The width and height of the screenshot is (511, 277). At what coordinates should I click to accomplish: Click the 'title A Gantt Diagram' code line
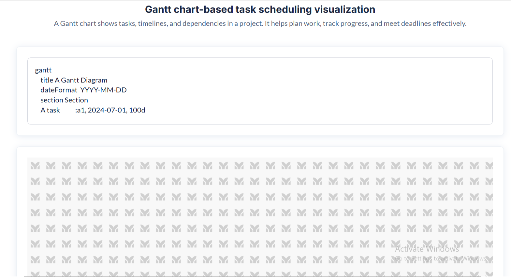click(x=74, y=80)
